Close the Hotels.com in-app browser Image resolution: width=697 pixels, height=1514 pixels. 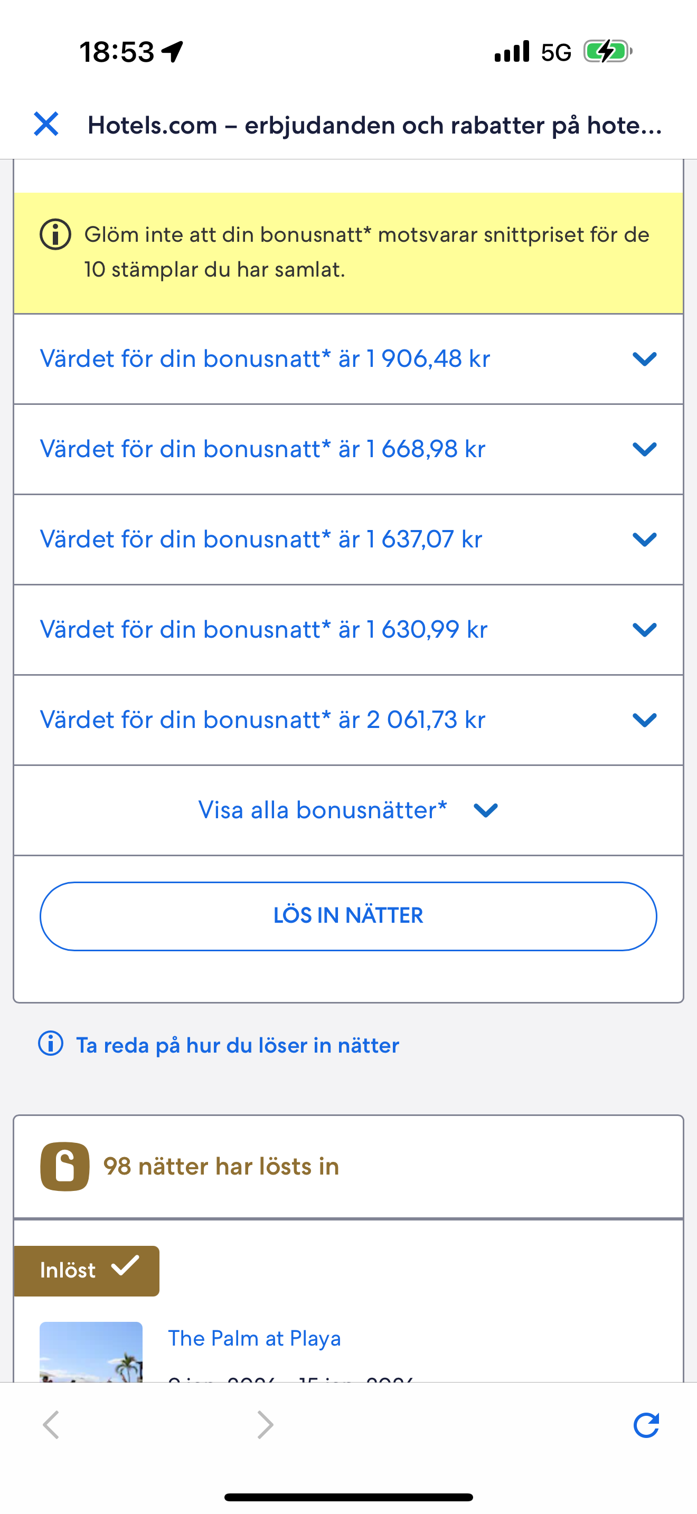(x=46, y=124)
